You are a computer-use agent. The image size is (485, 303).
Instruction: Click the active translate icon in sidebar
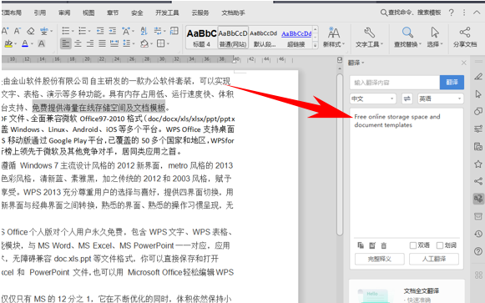478,199
